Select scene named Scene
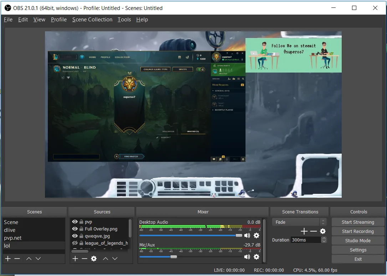387x276 pixels. point(34,222)
